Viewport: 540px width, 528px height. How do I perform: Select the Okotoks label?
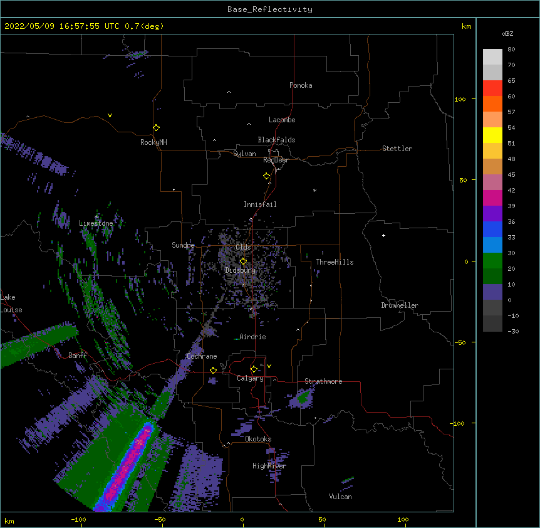[x=258, y=439]
